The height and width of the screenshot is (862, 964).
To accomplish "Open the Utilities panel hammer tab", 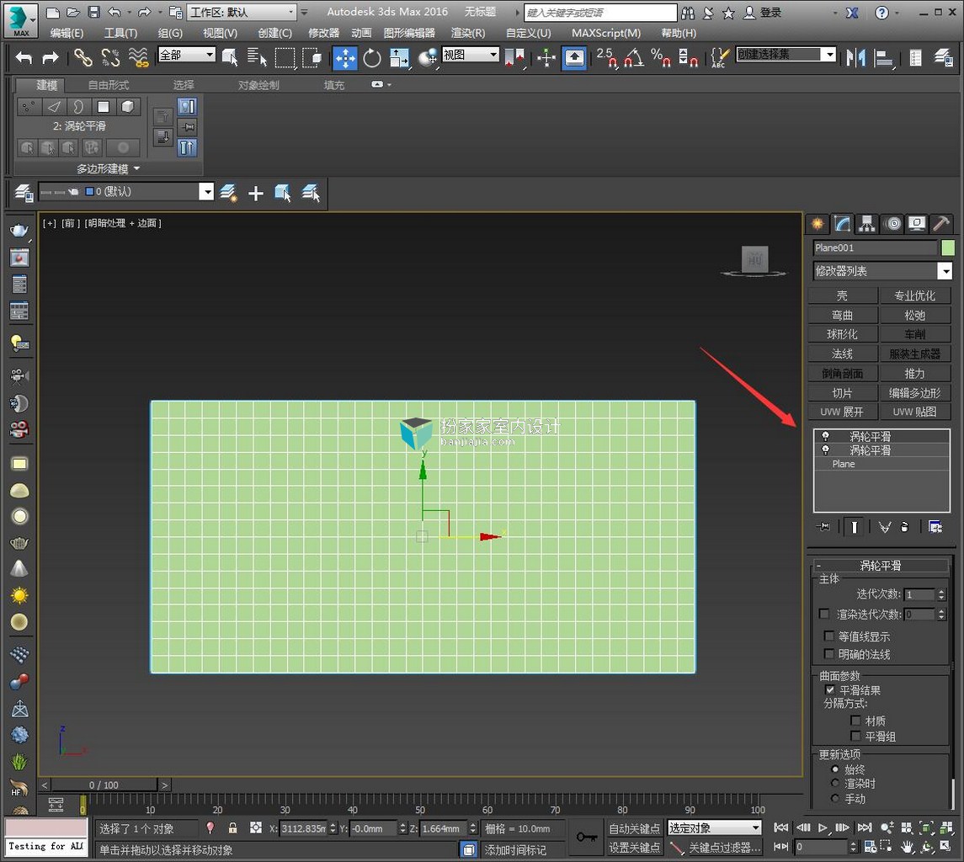I will tap(941, 224).
